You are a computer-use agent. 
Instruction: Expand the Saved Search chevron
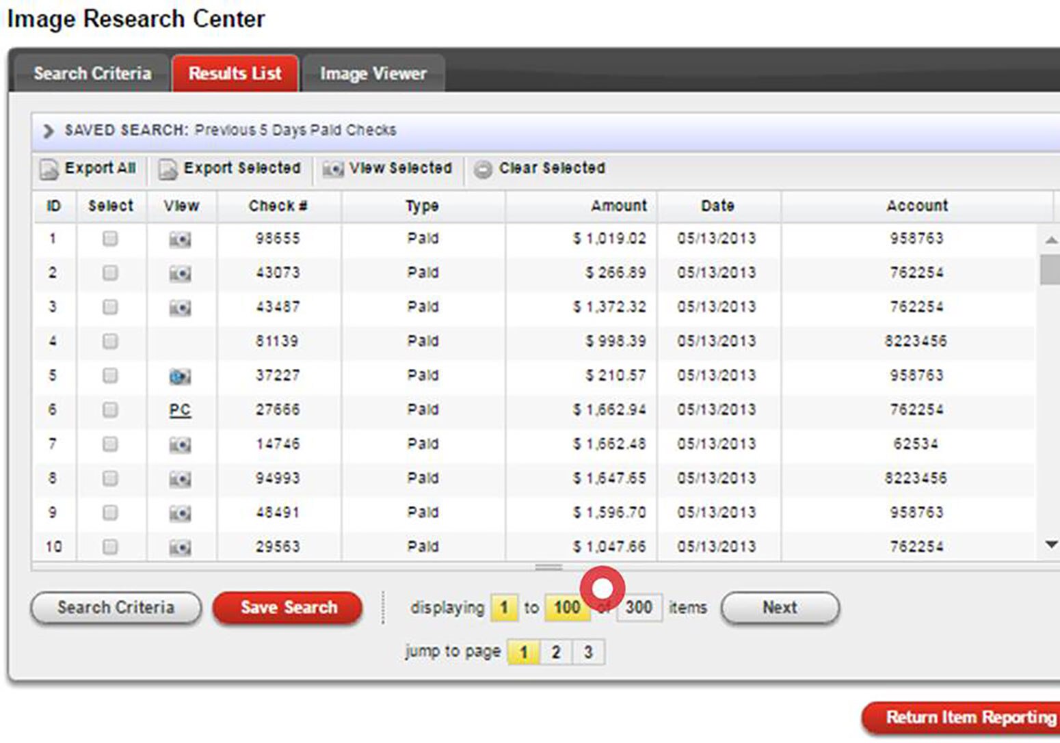48,131
